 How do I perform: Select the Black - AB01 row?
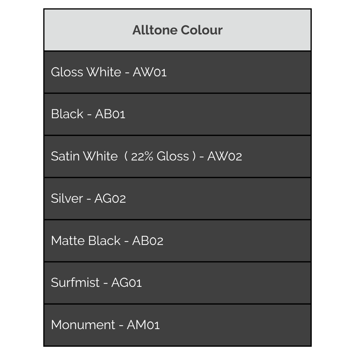click(177, 114)
